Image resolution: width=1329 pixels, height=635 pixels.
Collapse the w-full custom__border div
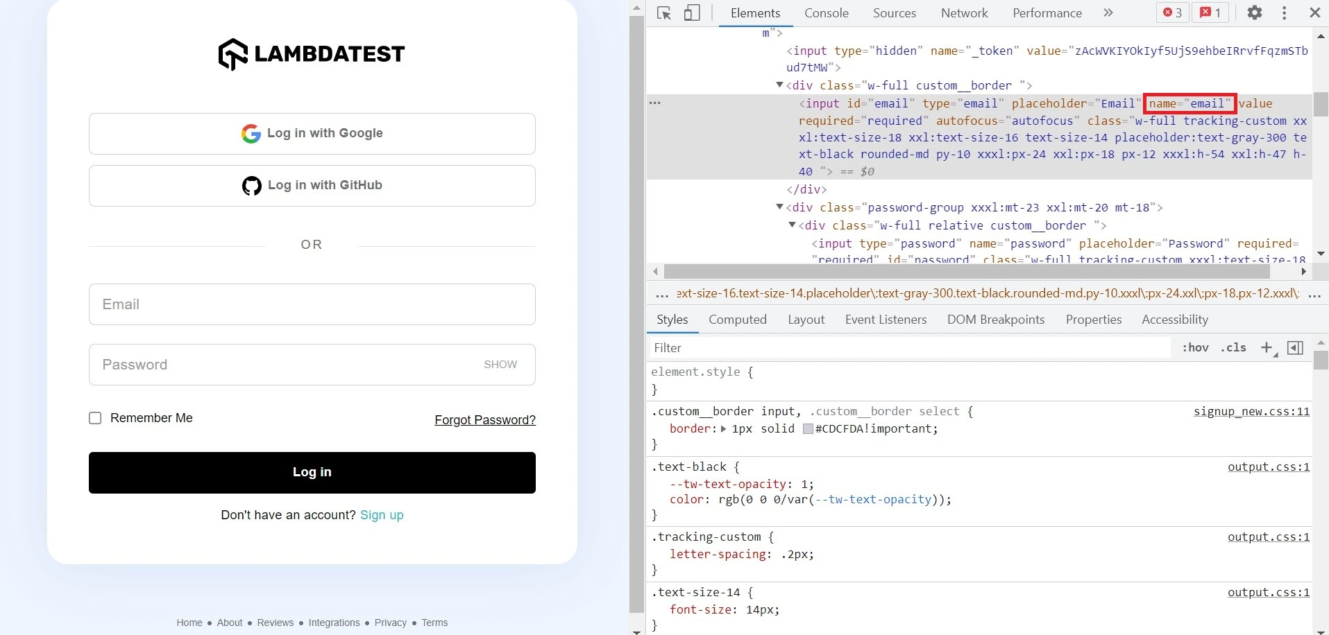pos(779,85)
